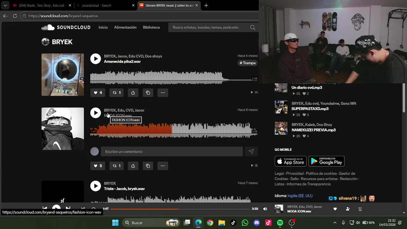
Task: Copy link of Amanecida pika2.wav
Action: [148, 93]
